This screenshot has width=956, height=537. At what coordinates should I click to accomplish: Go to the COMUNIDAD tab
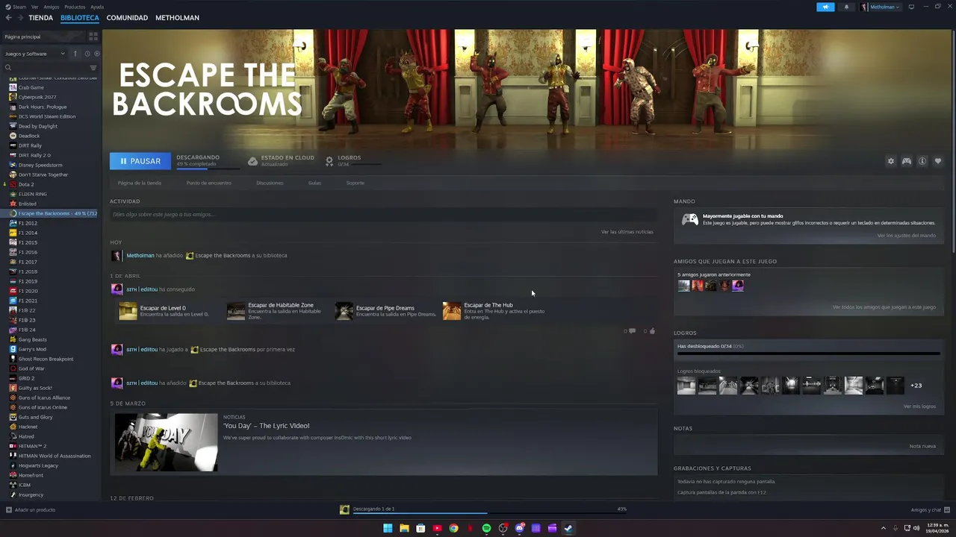pos(127,17)
